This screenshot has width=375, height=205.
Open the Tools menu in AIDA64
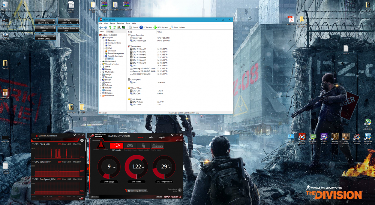128,23
